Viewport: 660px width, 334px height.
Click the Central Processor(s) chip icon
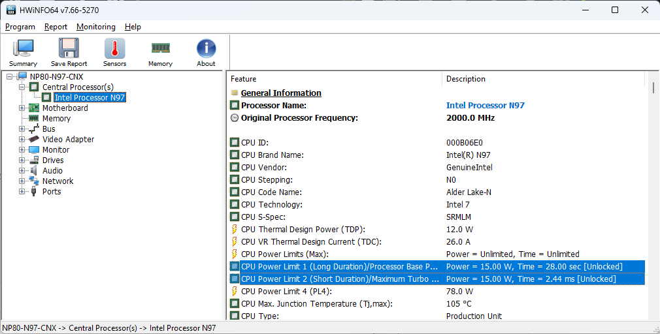pos(34,87)
